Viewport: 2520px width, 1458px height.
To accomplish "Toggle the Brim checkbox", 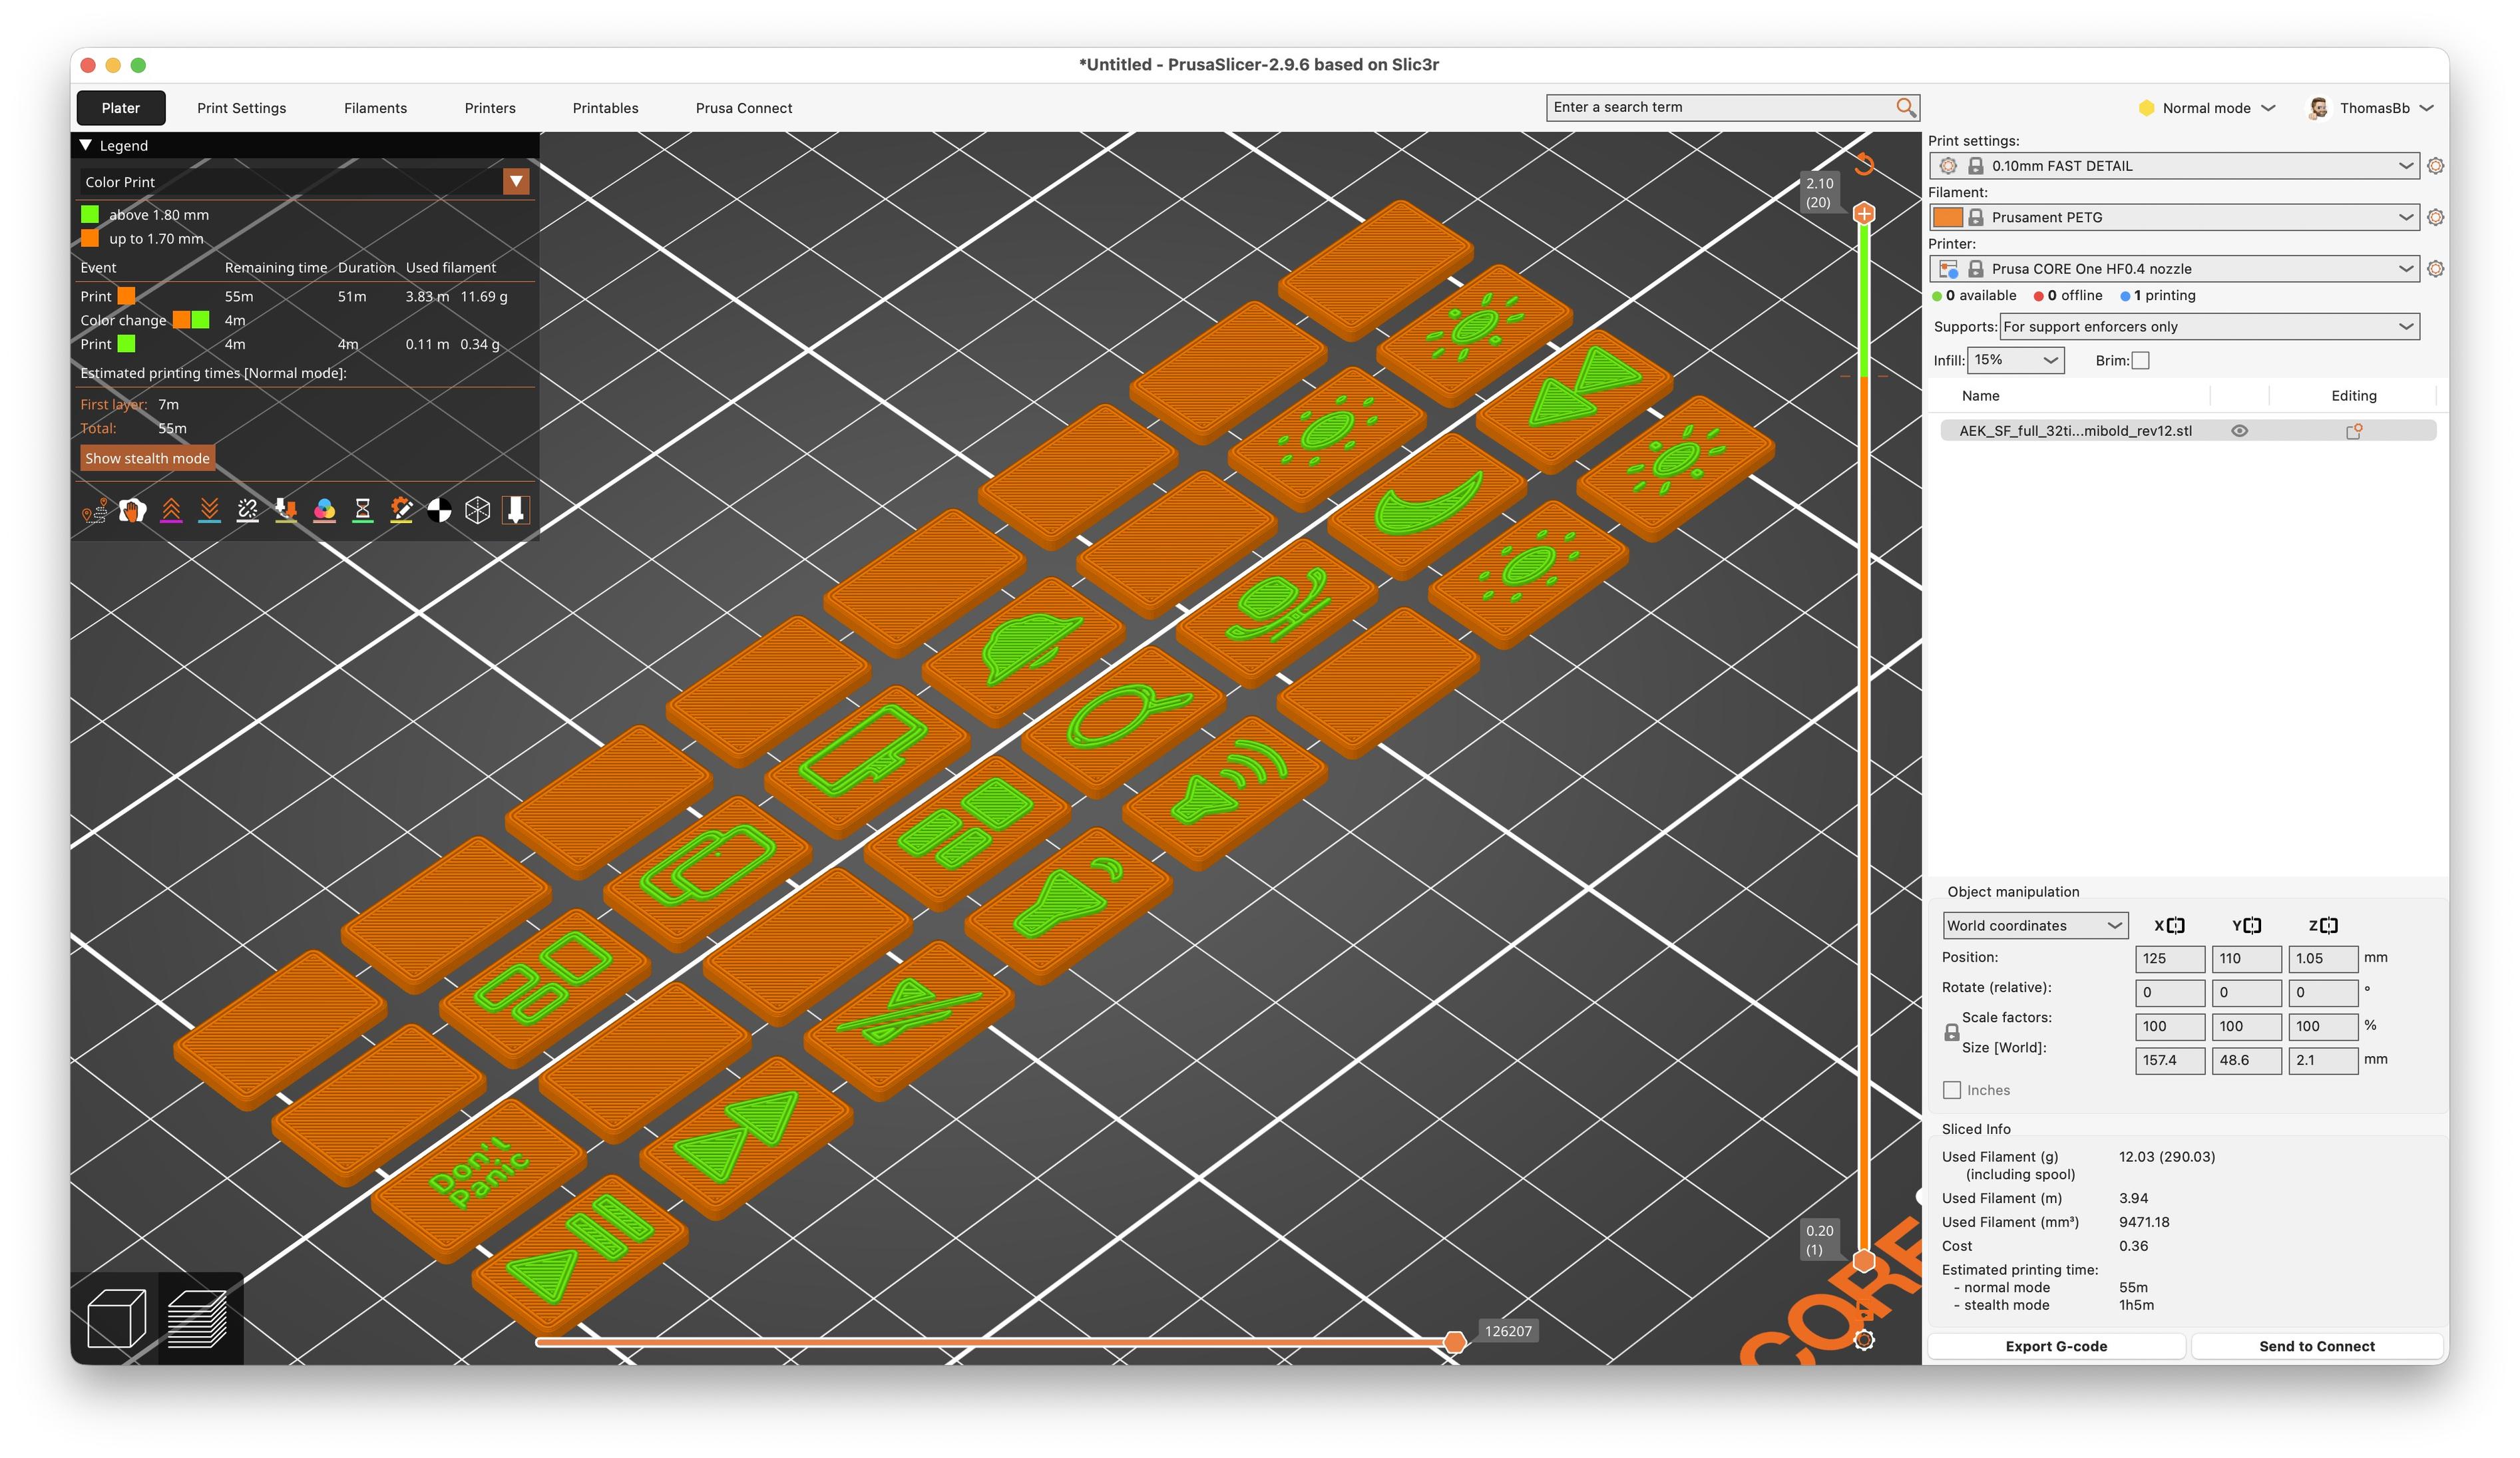I will coord(2140,361).
